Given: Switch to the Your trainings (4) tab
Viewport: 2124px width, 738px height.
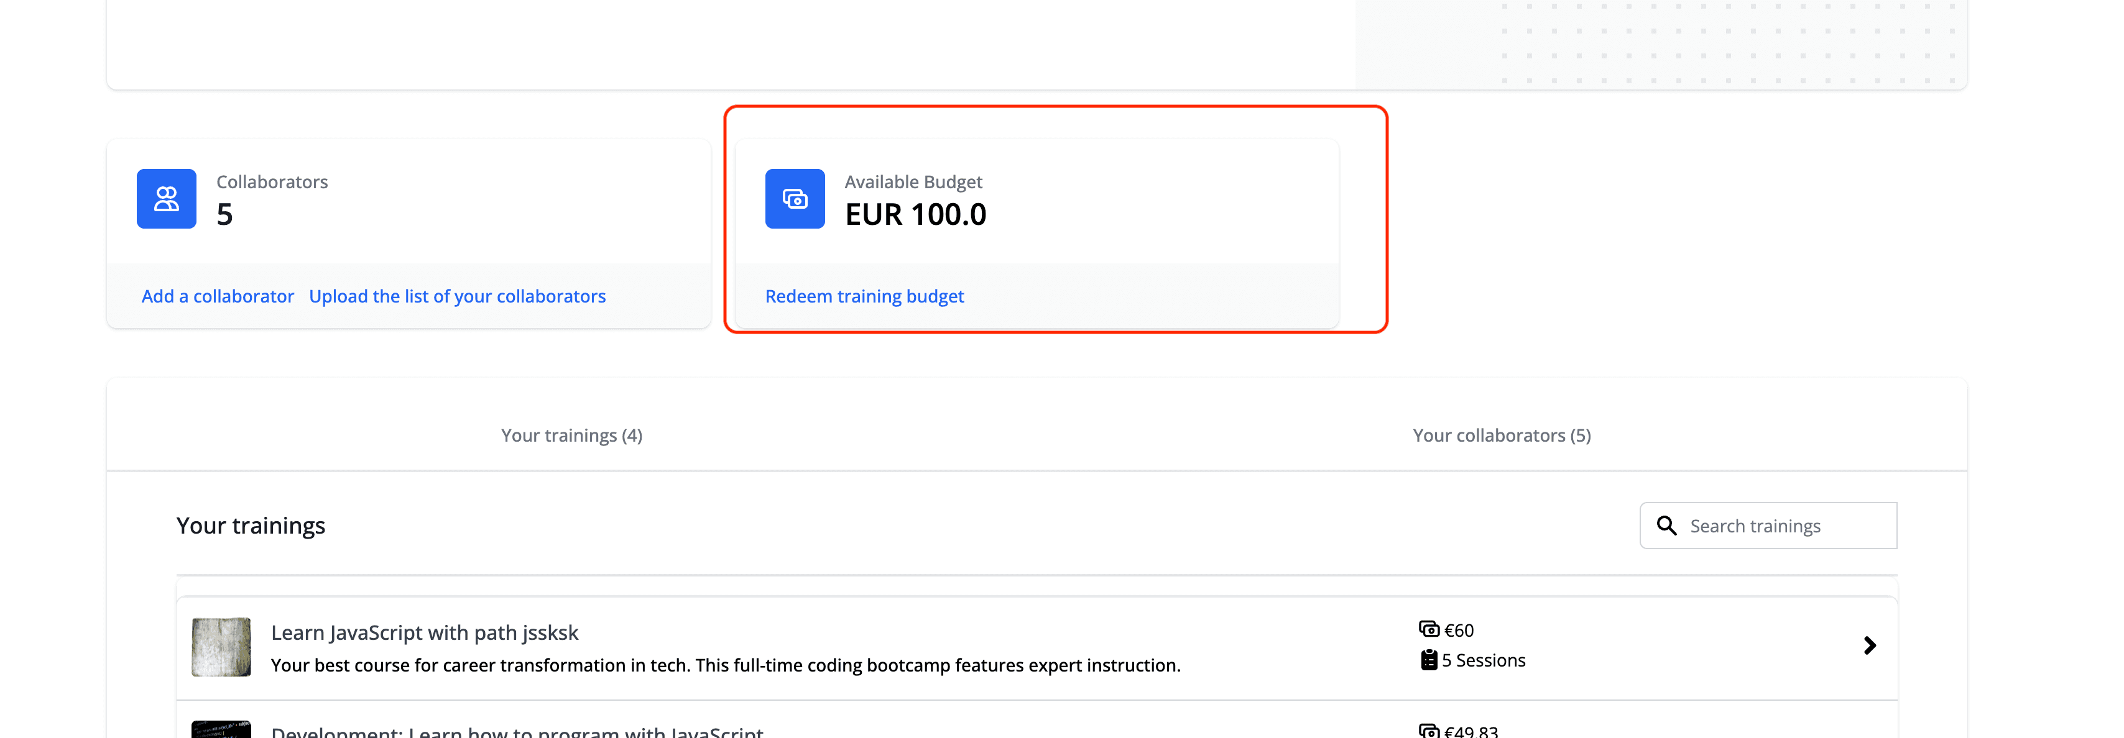Looking at the screenshot, I should pos(571,435).
